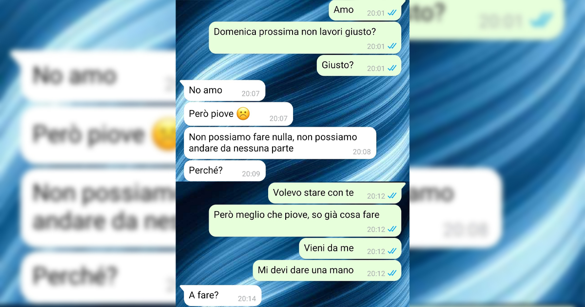
Task: Select the 'Domenica prossima non lavori giusto?' message
Action: click(305, 38)
